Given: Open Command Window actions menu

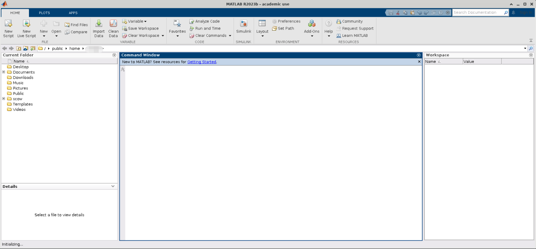Looking at the screenshot, I should [x=419, y=55].
